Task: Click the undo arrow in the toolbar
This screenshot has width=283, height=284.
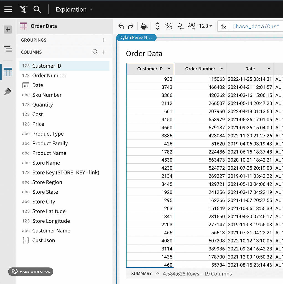Action: point(121,26)
